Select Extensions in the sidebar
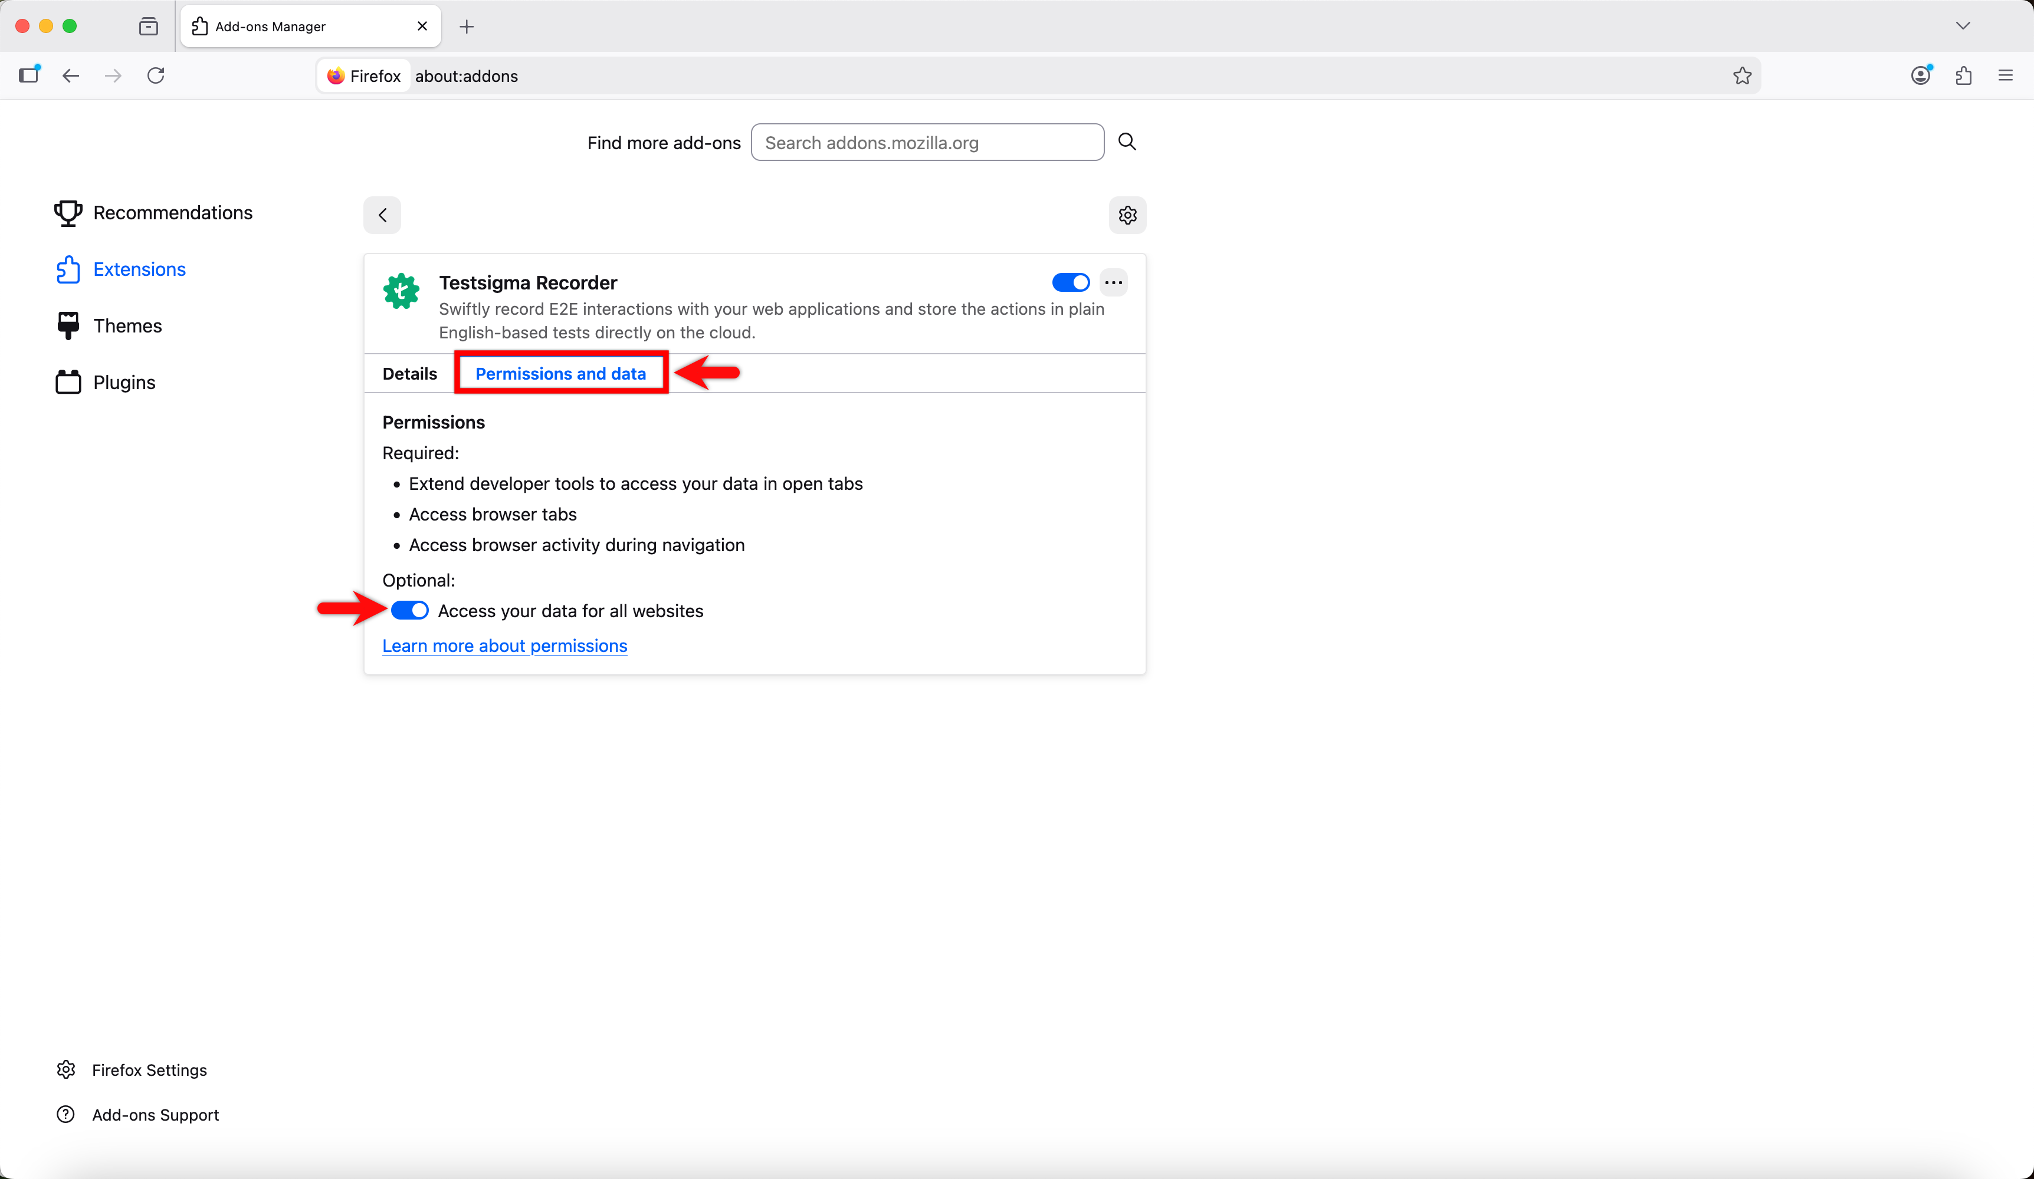This screenshot has height=1179, width=2034. [x=120, y=269]
